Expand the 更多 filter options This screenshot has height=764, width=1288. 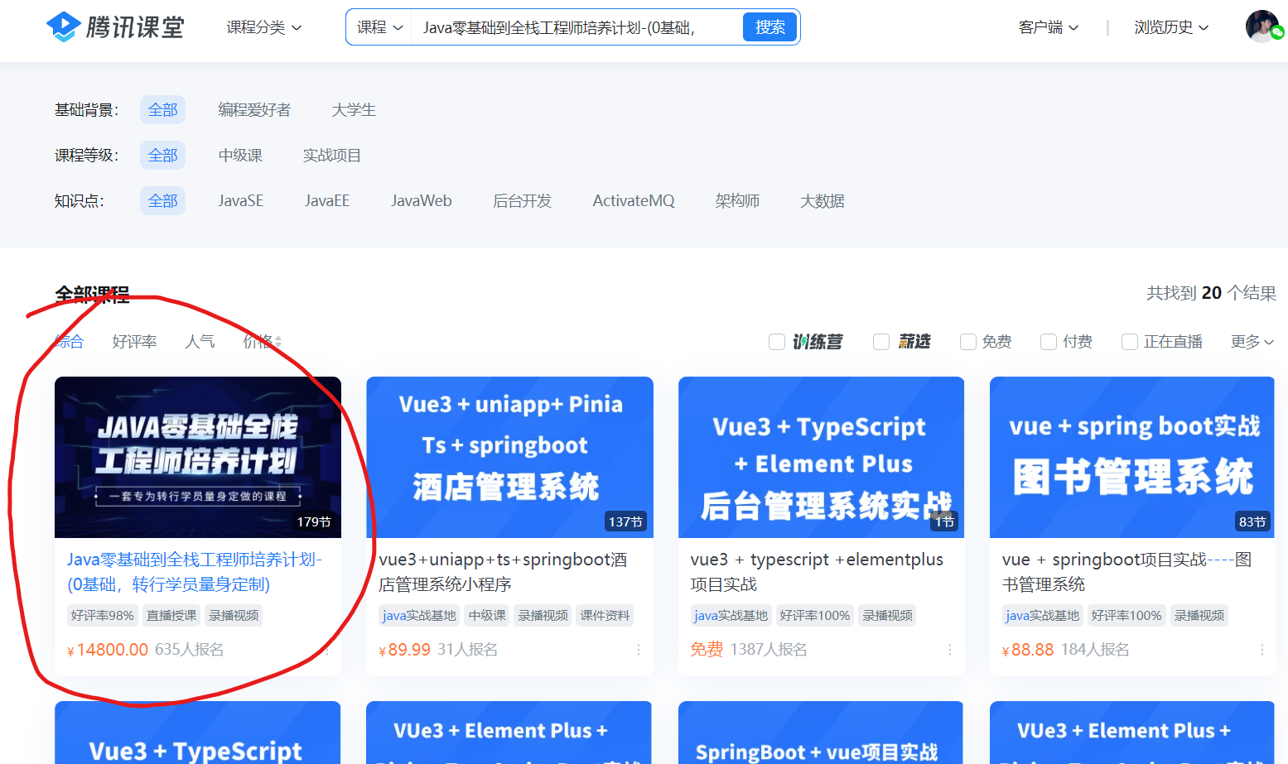(1252, 342)
